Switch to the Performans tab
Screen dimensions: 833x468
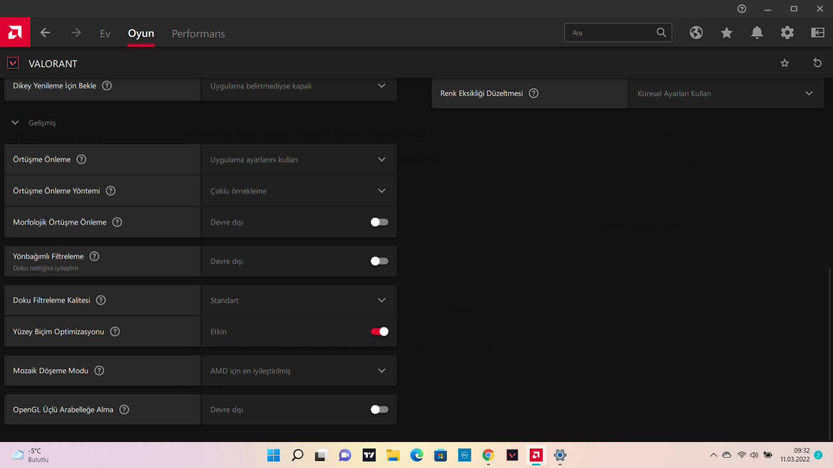(x=198, y=34)
